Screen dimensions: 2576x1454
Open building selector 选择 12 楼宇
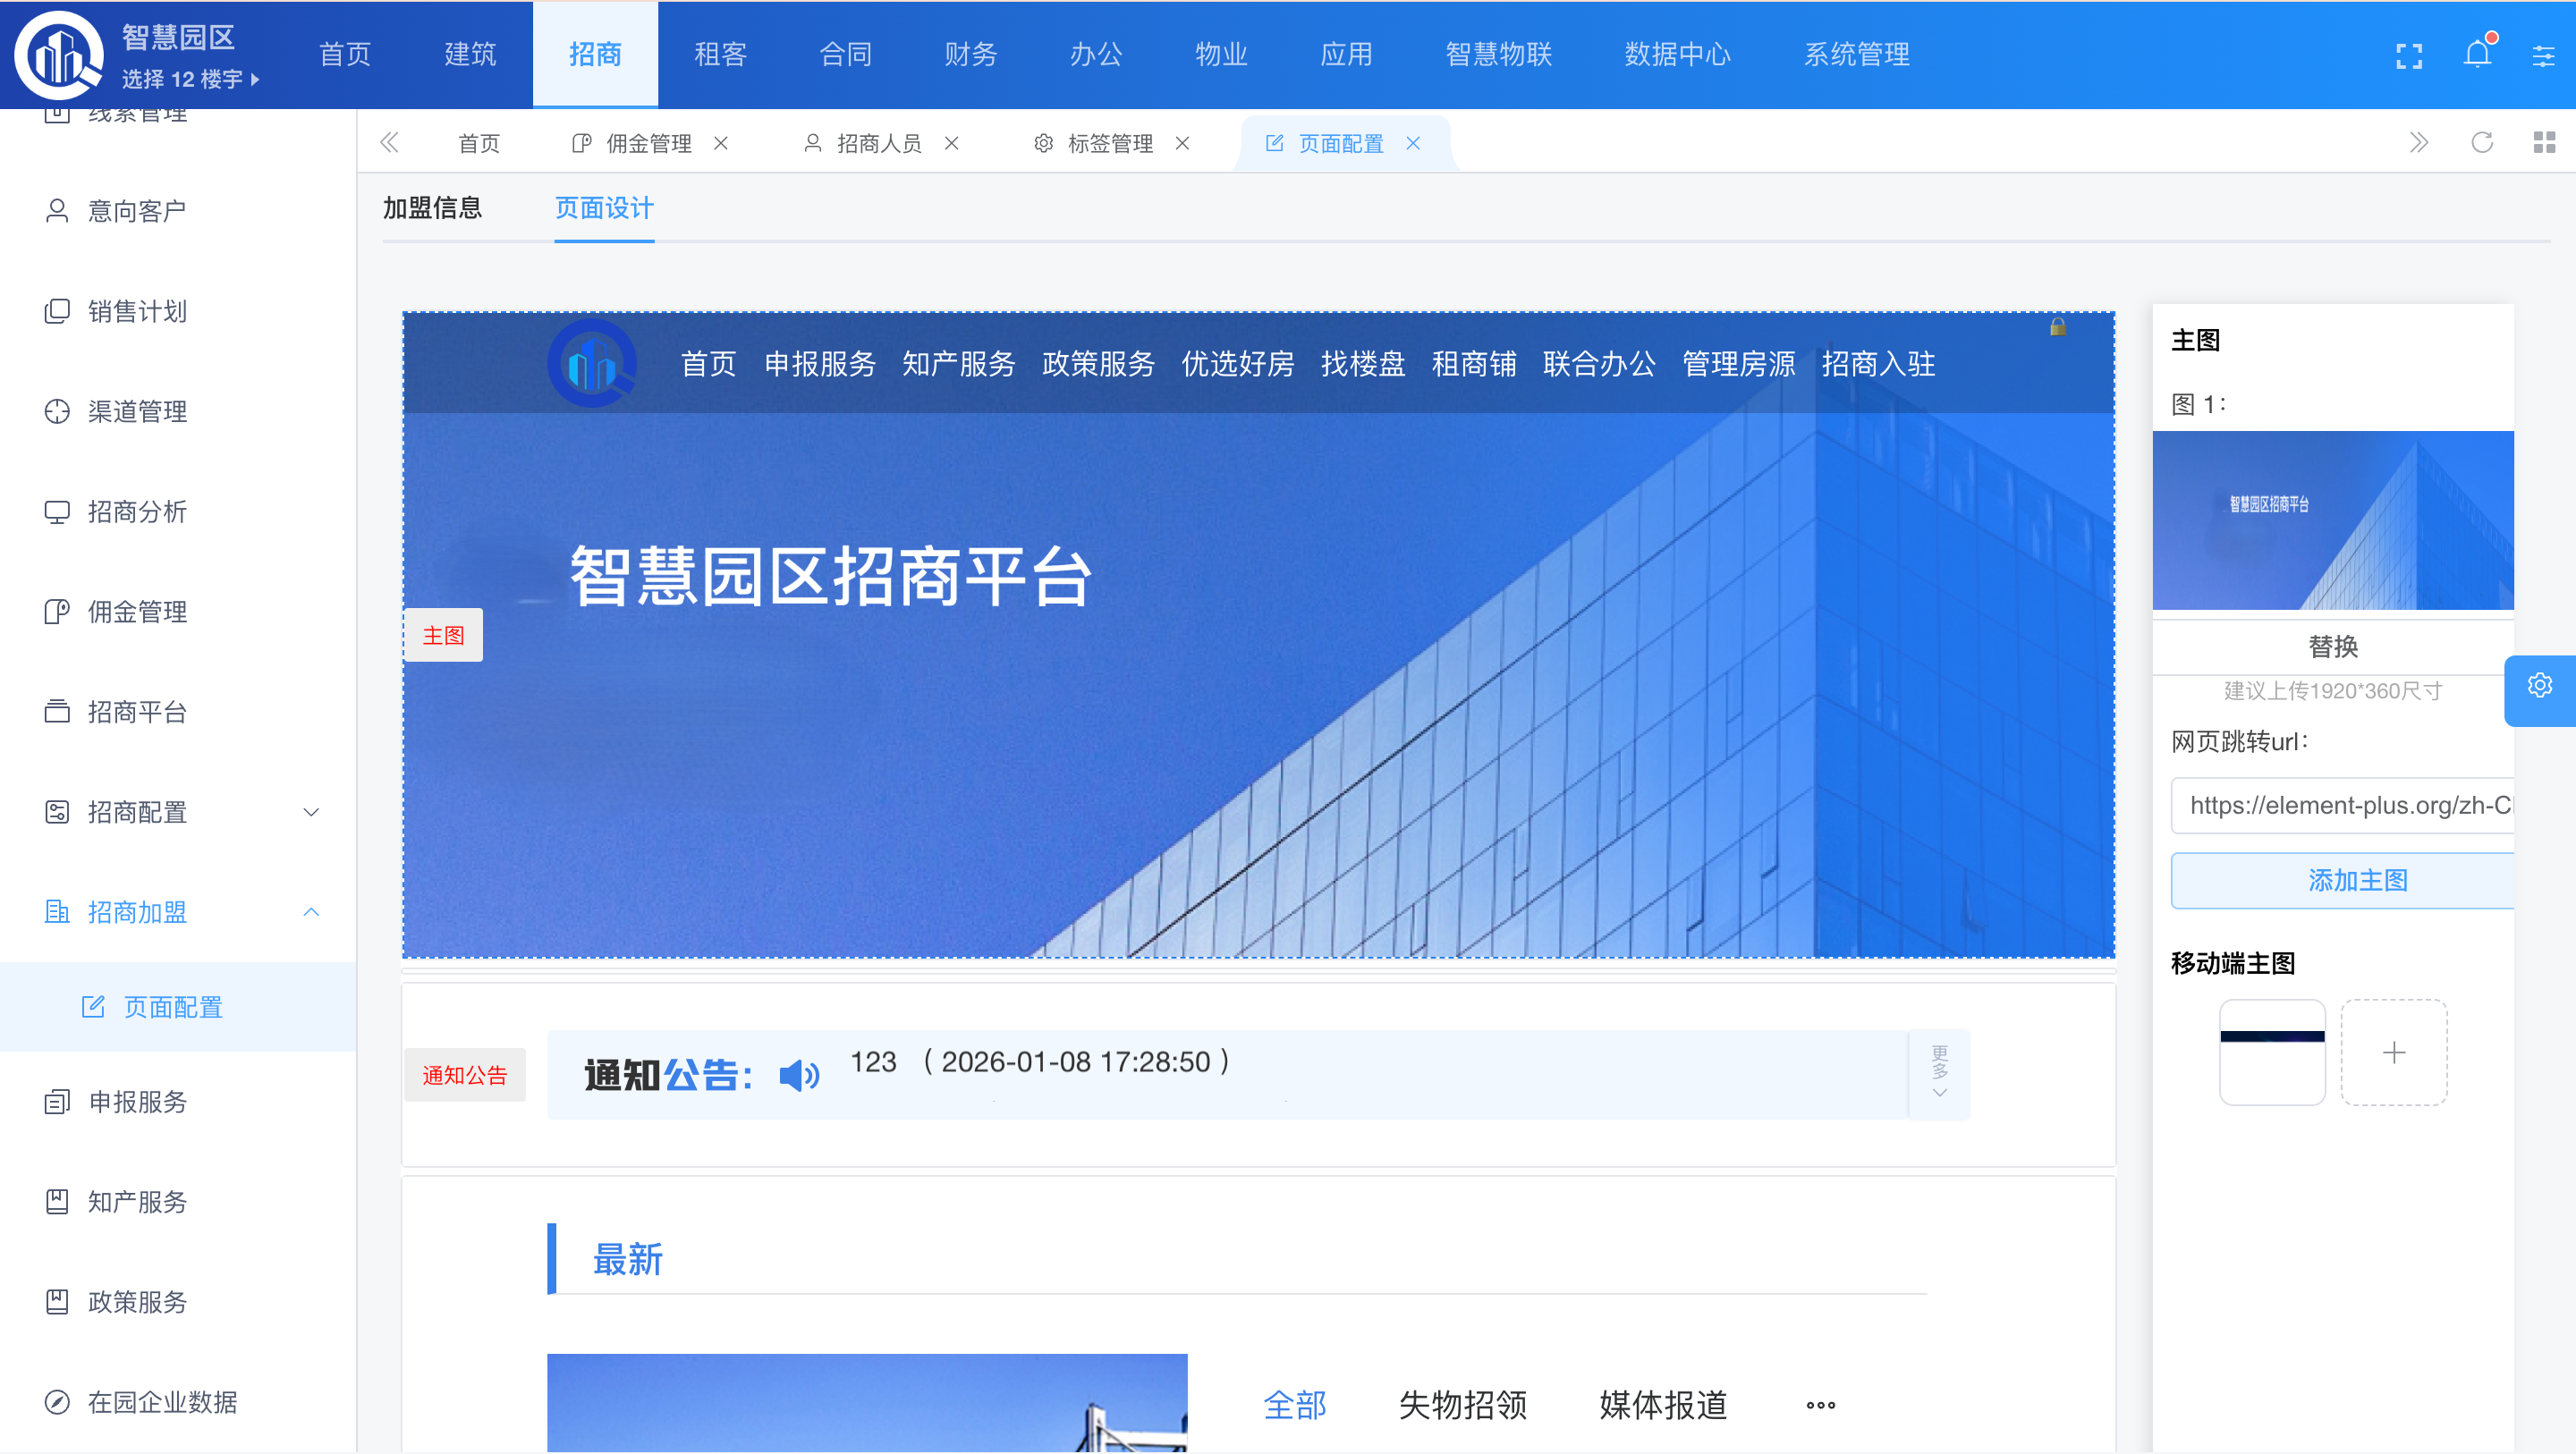click(x=190, y=79)
